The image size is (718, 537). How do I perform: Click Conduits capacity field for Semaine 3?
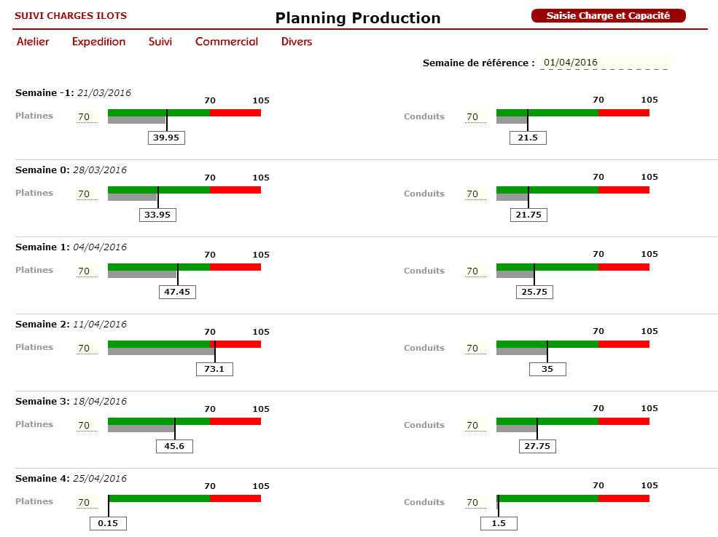pyautogui.click(x=475, y=425)
